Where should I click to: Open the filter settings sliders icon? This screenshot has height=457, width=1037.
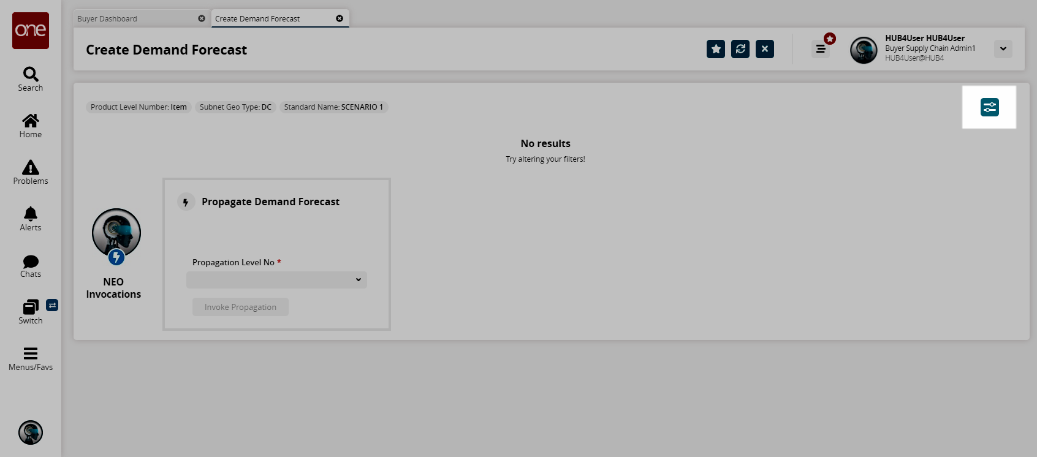[x=990, y=107]
